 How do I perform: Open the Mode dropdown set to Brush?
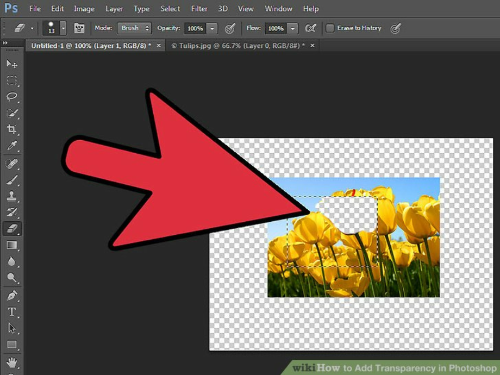click(134, 28)
